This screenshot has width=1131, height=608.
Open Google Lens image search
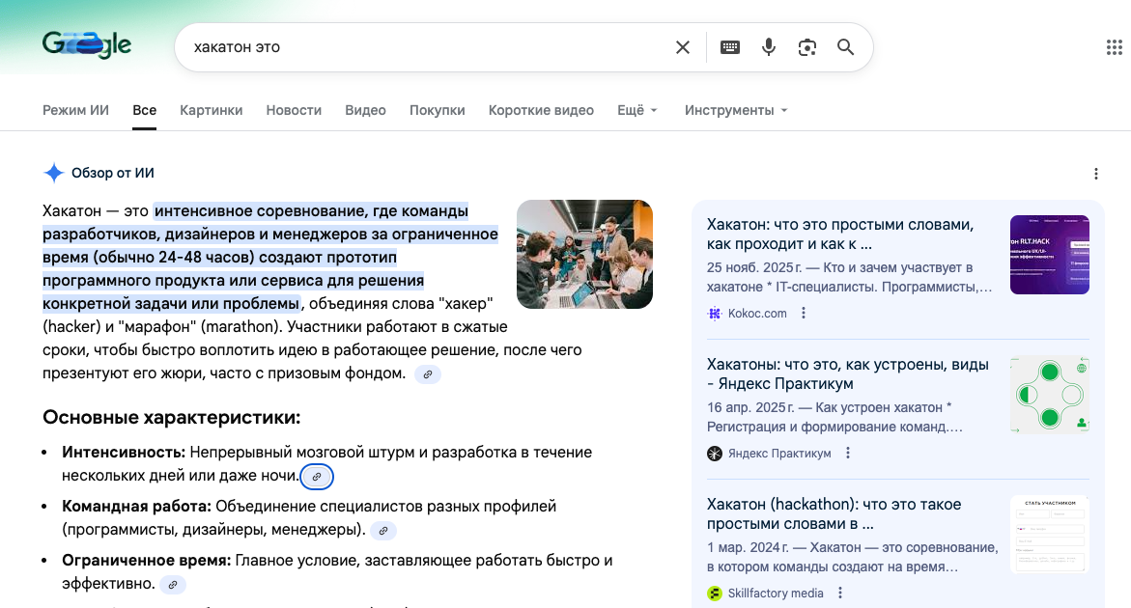[807, 47]
